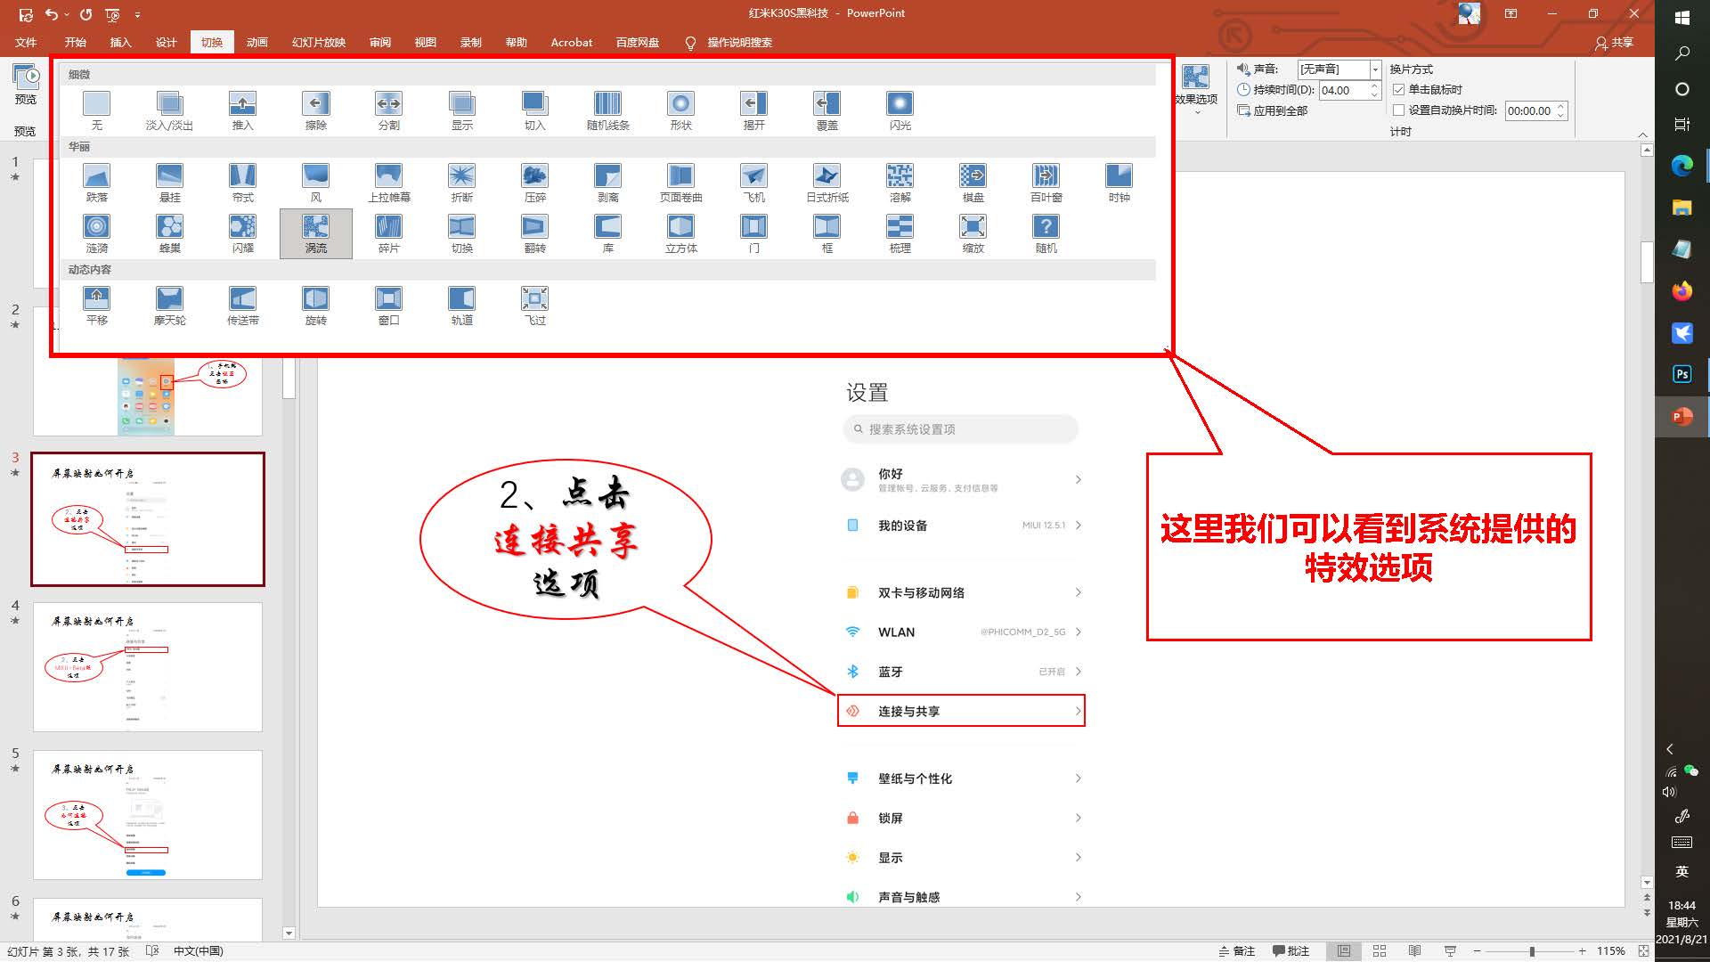Viewport: 1710px width, 962px height.
Task: Switch to the 开始 Home tab
Action: point(75,43)
